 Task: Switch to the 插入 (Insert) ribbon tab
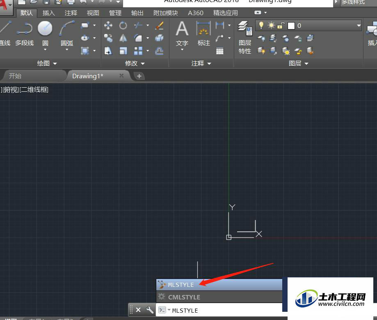48,13
